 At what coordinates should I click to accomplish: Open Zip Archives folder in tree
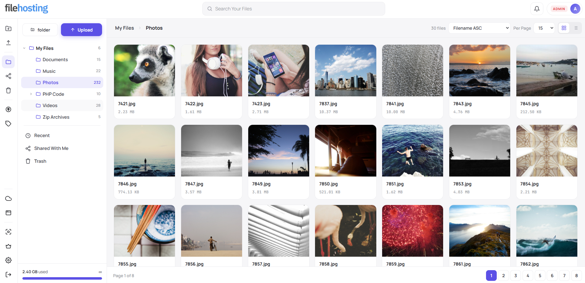click(x=62, y=117)
